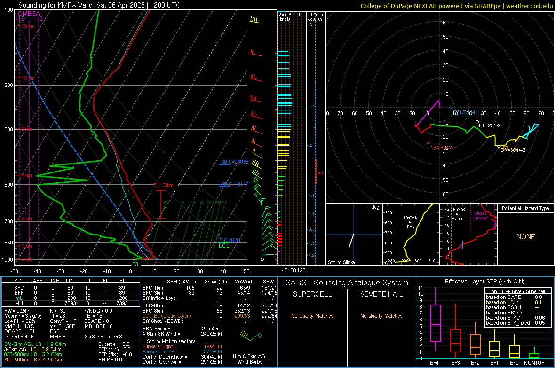Click 'Sfc-3km AGL LR = 1.9 C/km'

point(35,344)
